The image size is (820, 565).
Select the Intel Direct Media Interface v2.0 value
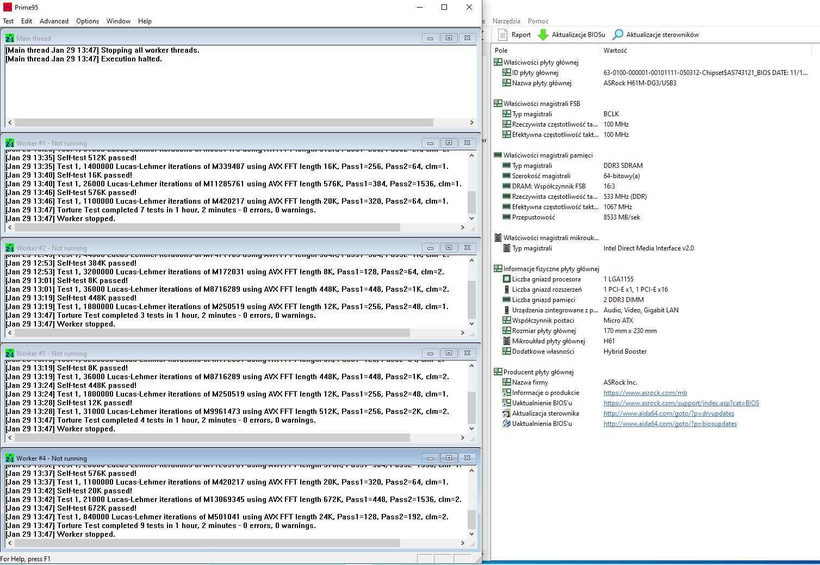(649, 248)
